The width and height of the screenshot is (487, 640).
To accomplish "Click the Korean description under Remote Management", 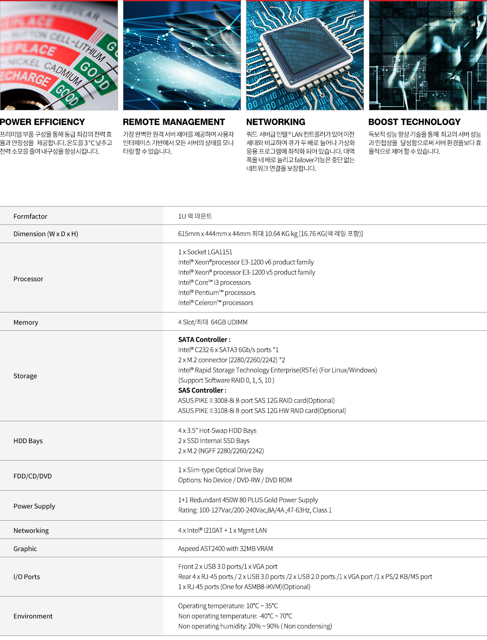I will 179,143.
